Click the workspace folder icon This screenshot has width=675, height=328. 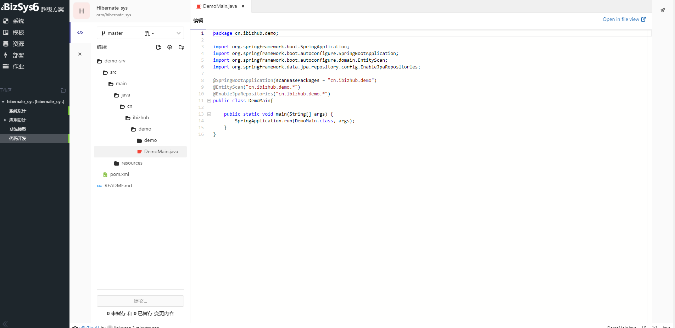[63, 90]
